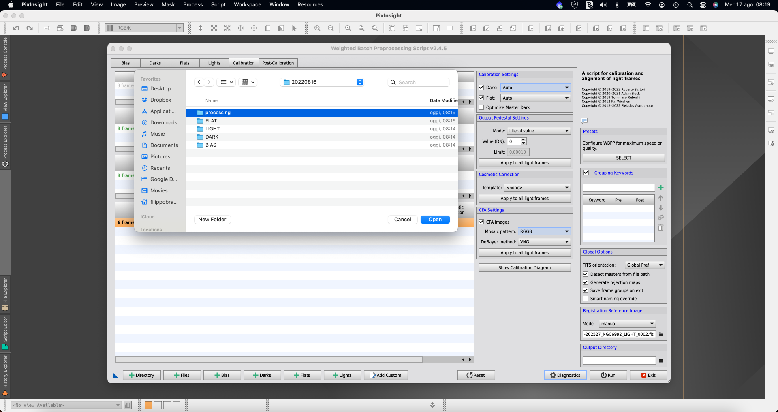Open the Script menu in the menu bar
The height and width of the screenshot is (412, 778).
(218, 4)
